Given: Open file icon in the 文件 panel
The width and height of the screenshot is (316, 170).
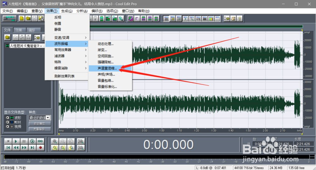Looking at the screenshot, I should (8, 38).
